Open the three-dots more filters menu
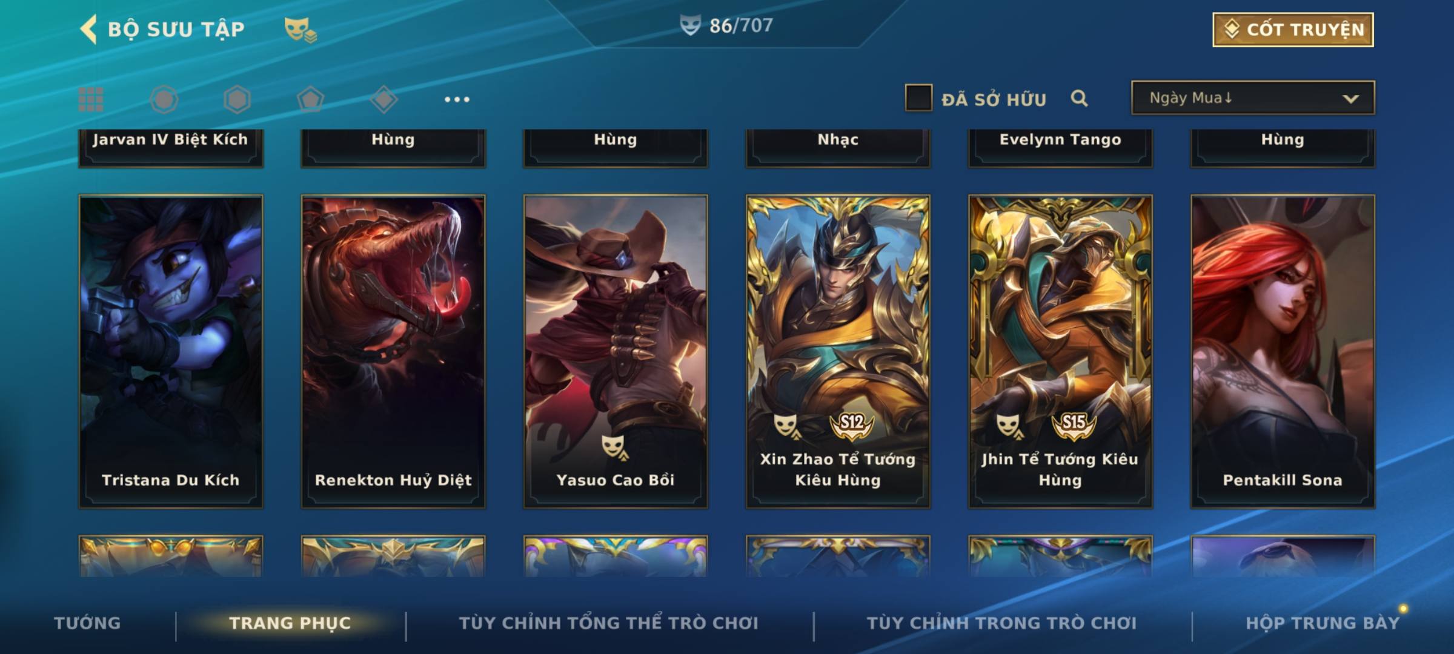 (x=457, y=99)
